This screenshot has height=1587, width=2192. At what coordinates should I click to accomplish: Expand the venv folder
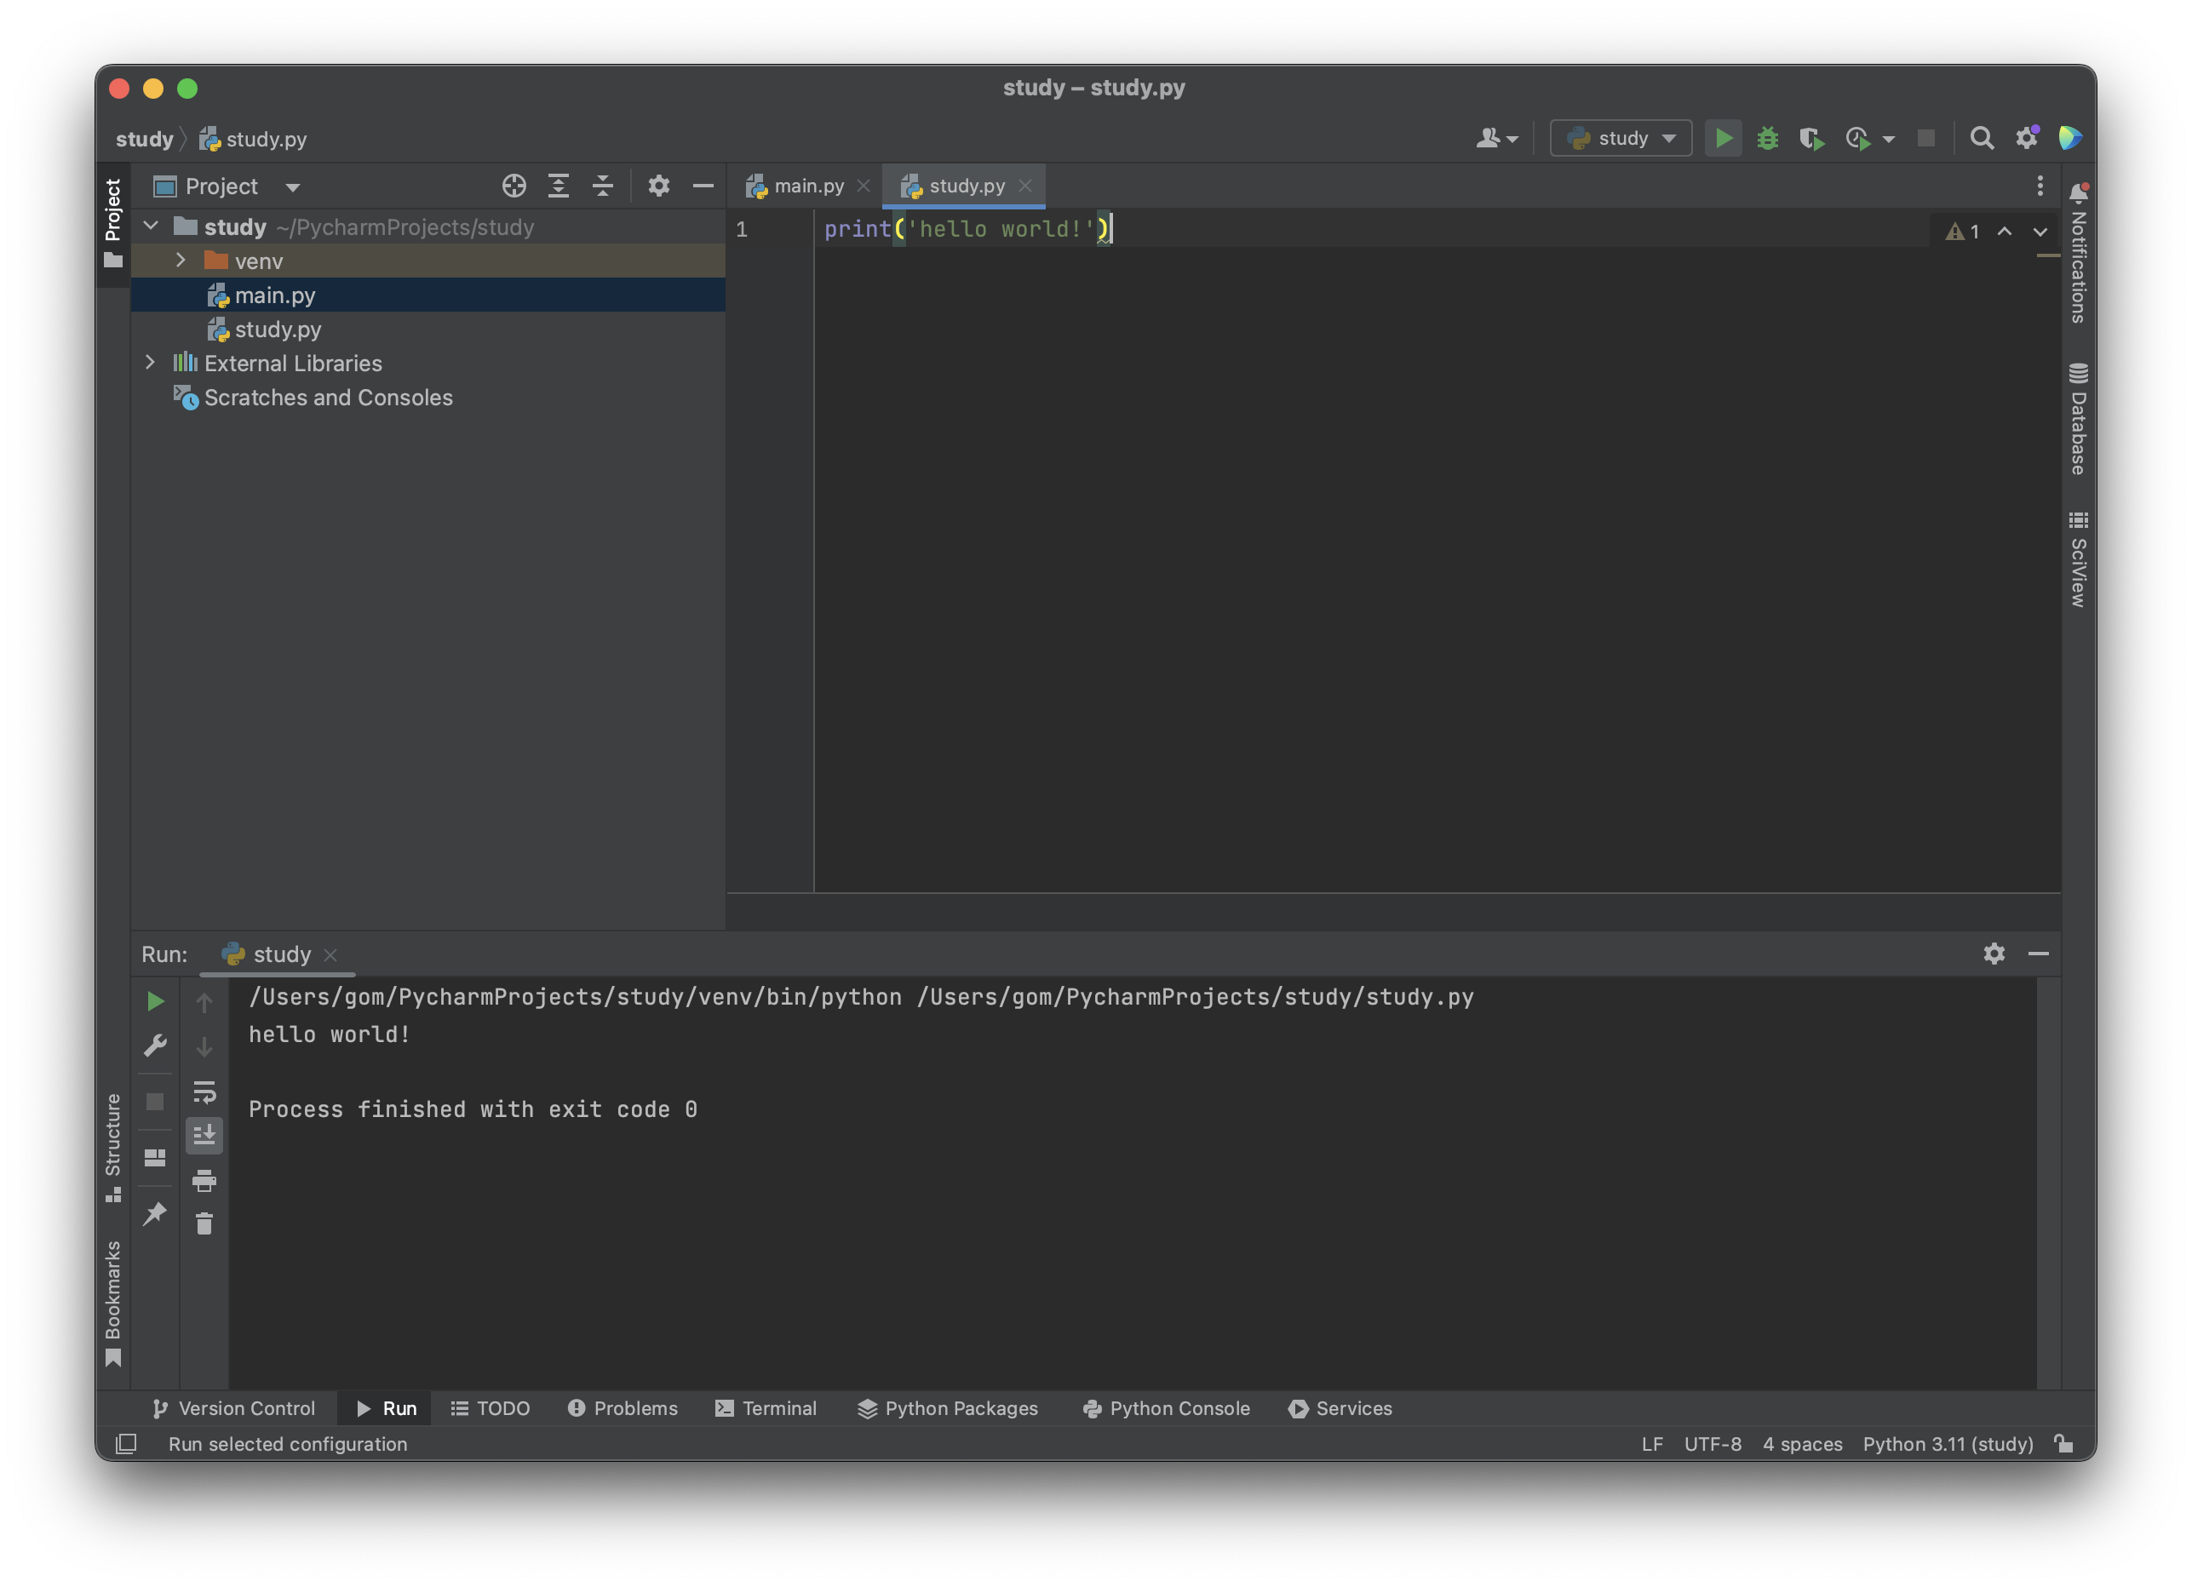click(x=181, y=261)
